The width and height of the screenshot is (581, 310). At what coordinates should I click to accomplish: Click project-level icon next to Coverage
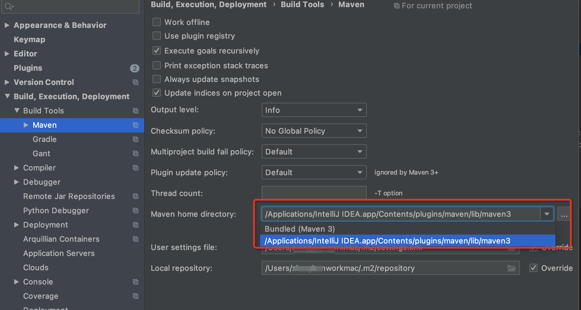point(136,296)
